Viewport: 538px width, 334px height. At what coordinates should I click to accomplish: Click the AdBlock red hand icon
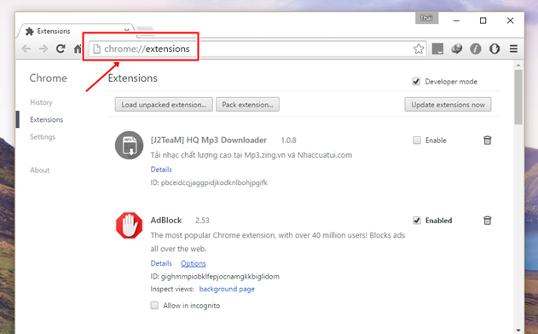pyautogui.click(x=129, y=225)
